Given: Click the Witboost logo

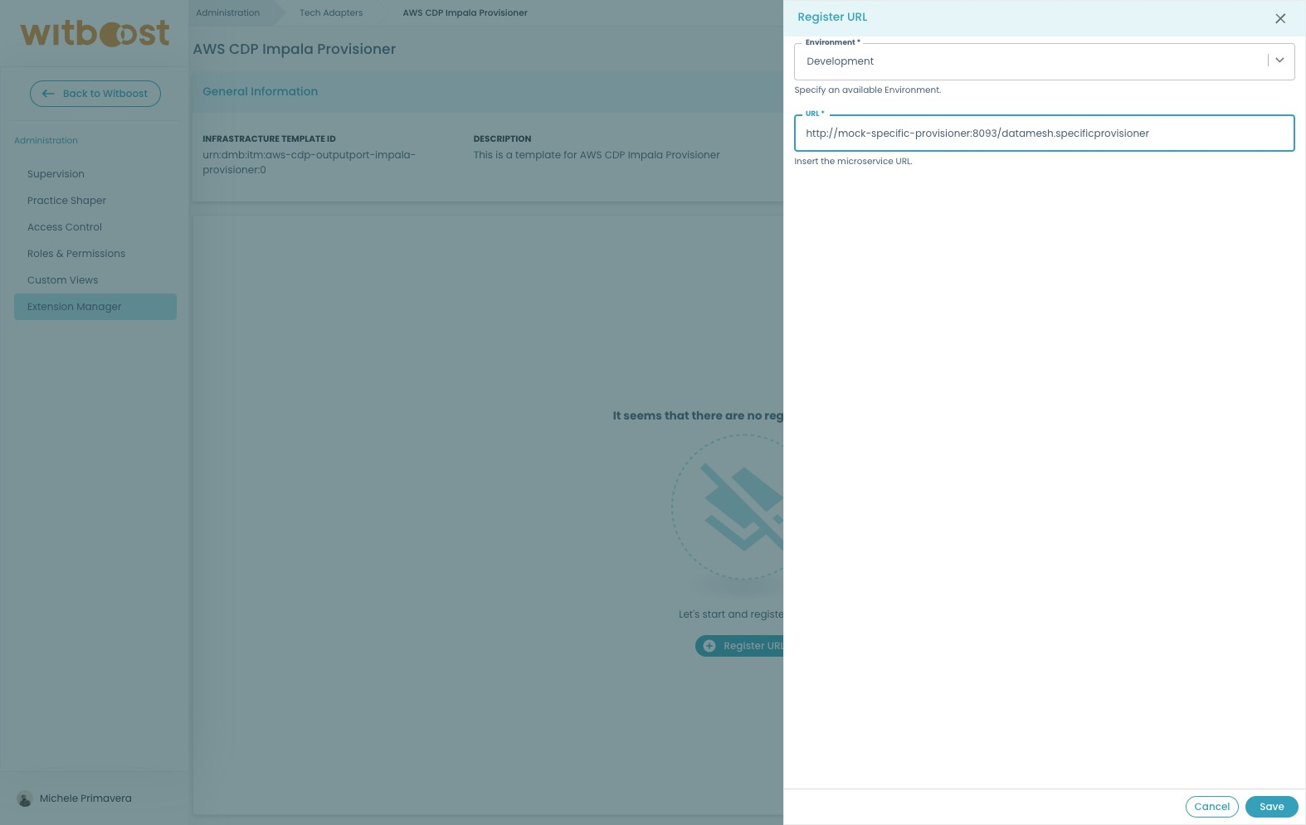Looking at the screenshot, I should pyautogui.click(x=95, y=34).
